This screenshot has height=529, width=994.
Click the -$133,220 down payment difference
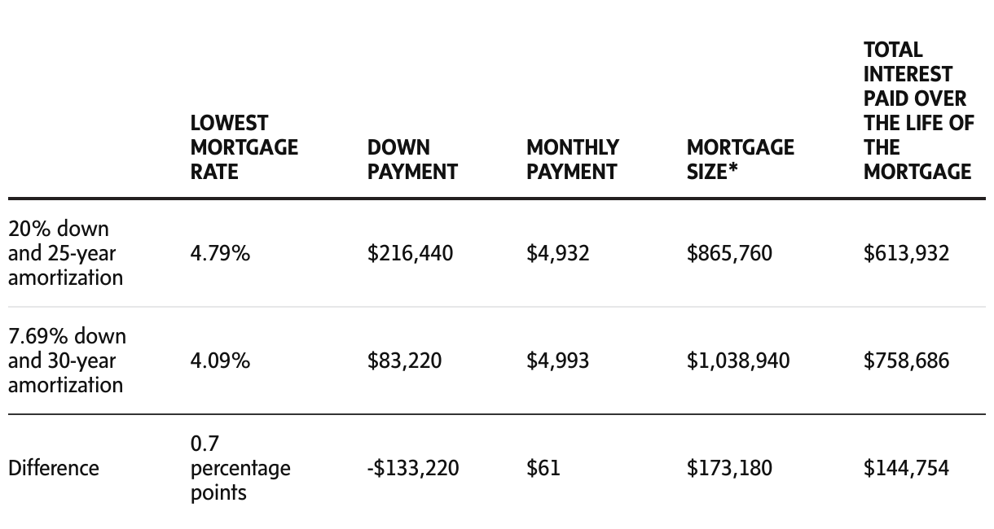click(x=413, y=468)
